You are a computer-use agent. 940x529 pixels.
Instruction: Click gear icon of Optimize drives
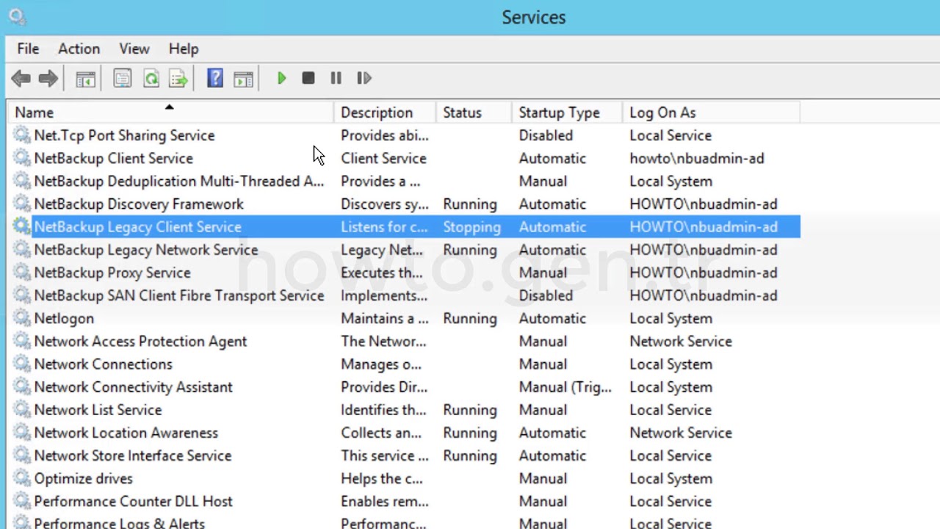click(x=22, y=478)
